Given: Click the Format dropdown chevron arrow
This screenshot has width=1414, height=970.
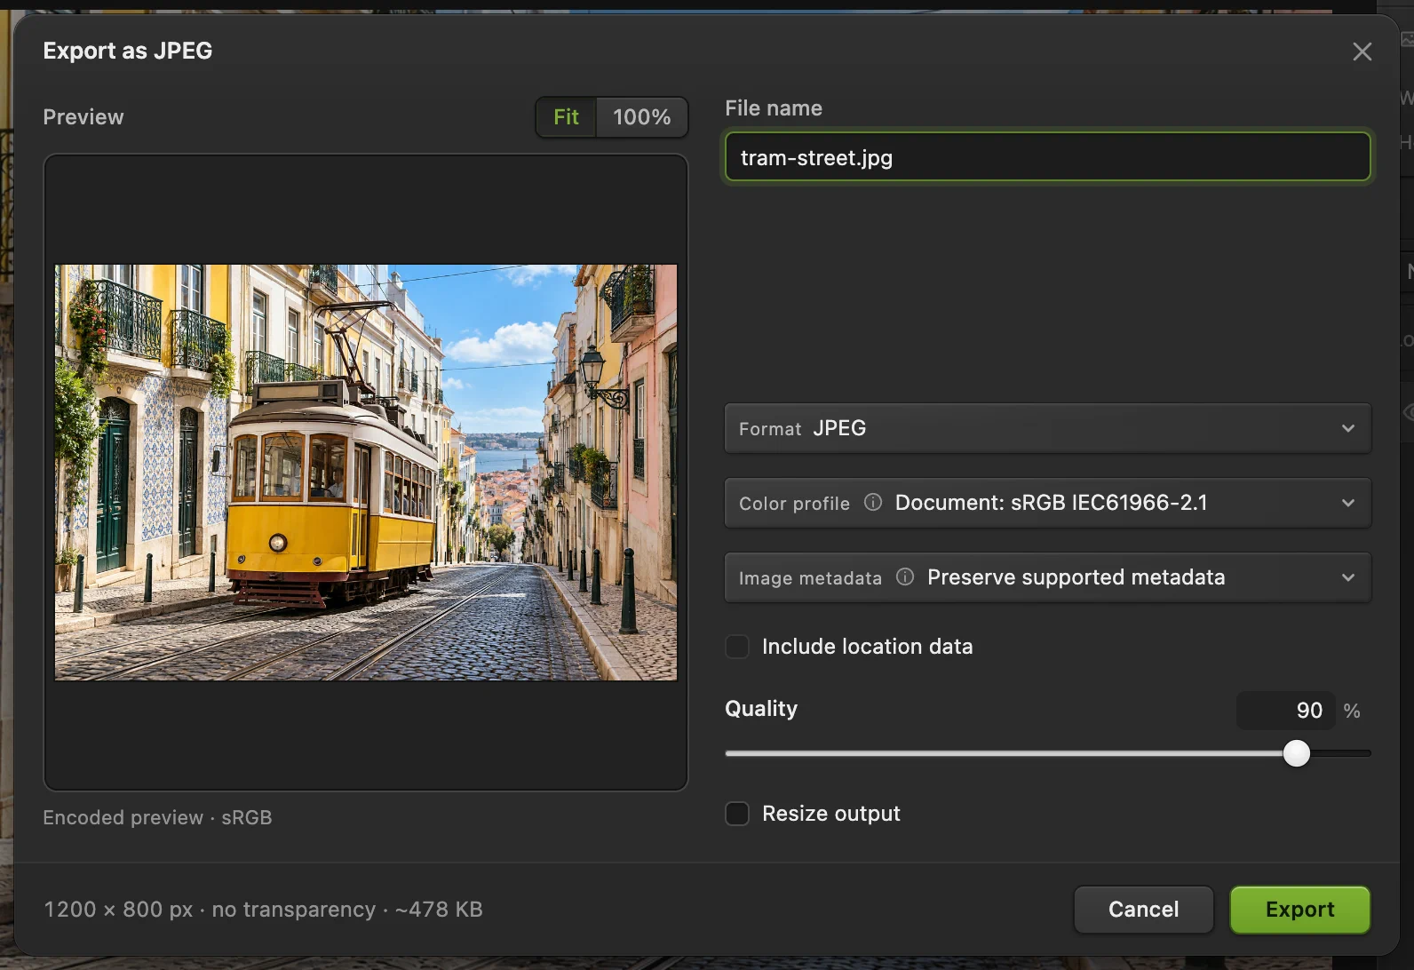Looking at the screenshot, I should (x=1348, y=428).
